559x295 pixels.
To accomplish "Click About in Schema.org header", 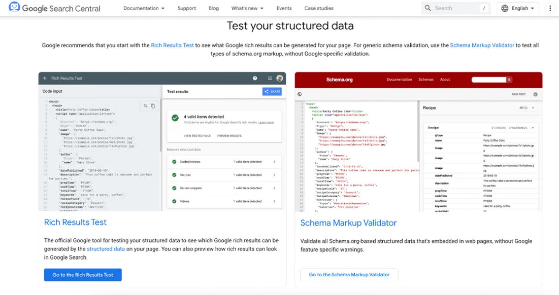I will point(445,80).
